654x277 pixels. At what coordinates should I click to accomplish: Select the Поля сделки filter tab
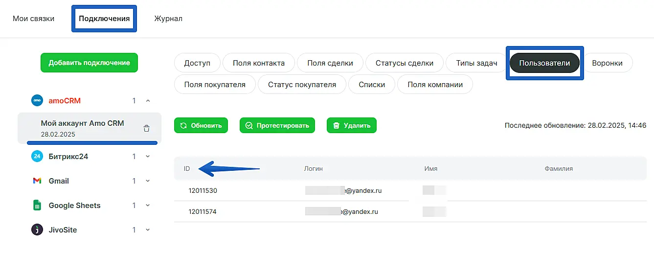tap(330, 63)
